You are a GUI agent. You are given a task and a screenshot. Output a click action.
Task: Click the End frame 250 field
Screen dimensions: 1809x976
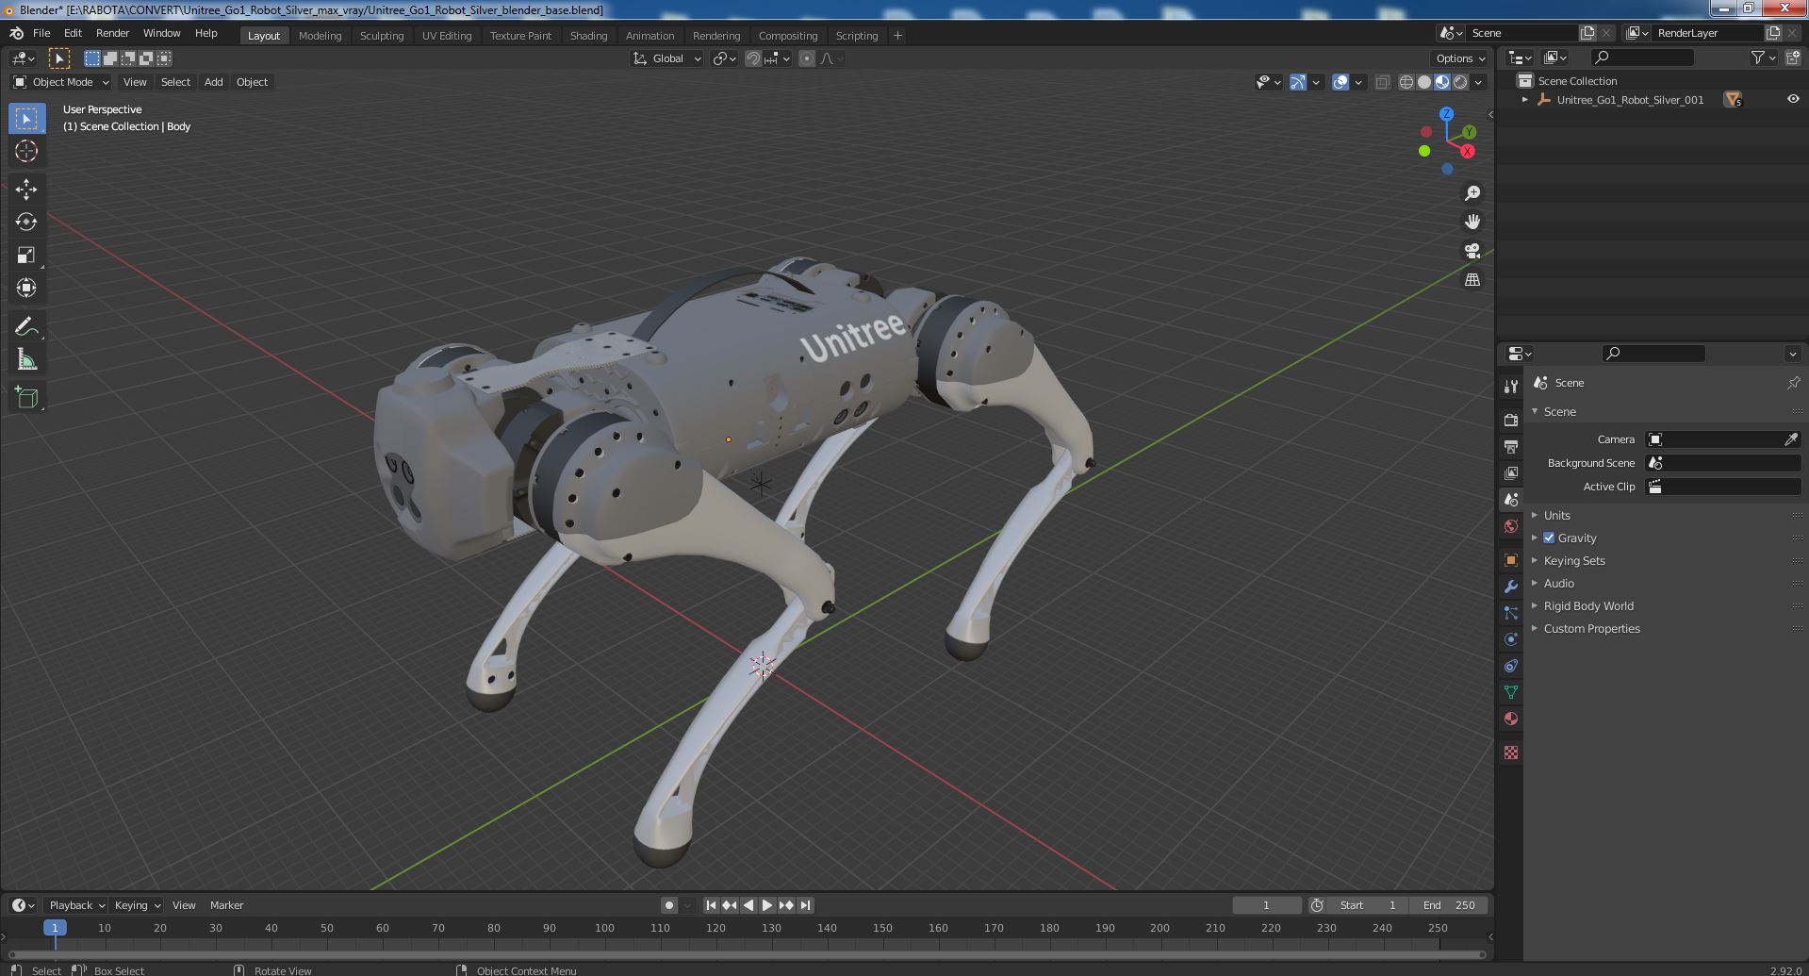1449,905
